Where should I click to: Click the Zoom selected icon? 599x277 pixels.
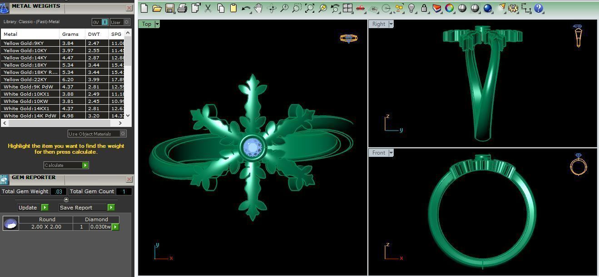click(x=323, y=8)
